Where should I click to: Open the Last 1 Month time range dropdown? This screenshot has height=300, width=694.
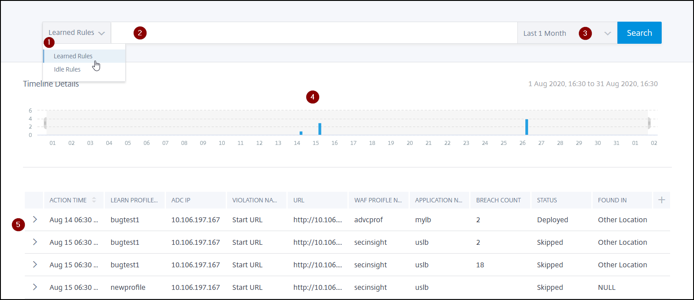pos(567,33)
